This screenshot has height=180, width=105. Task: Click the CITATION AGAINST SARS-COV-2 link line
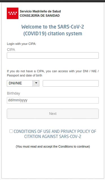[x=53, y=137]
